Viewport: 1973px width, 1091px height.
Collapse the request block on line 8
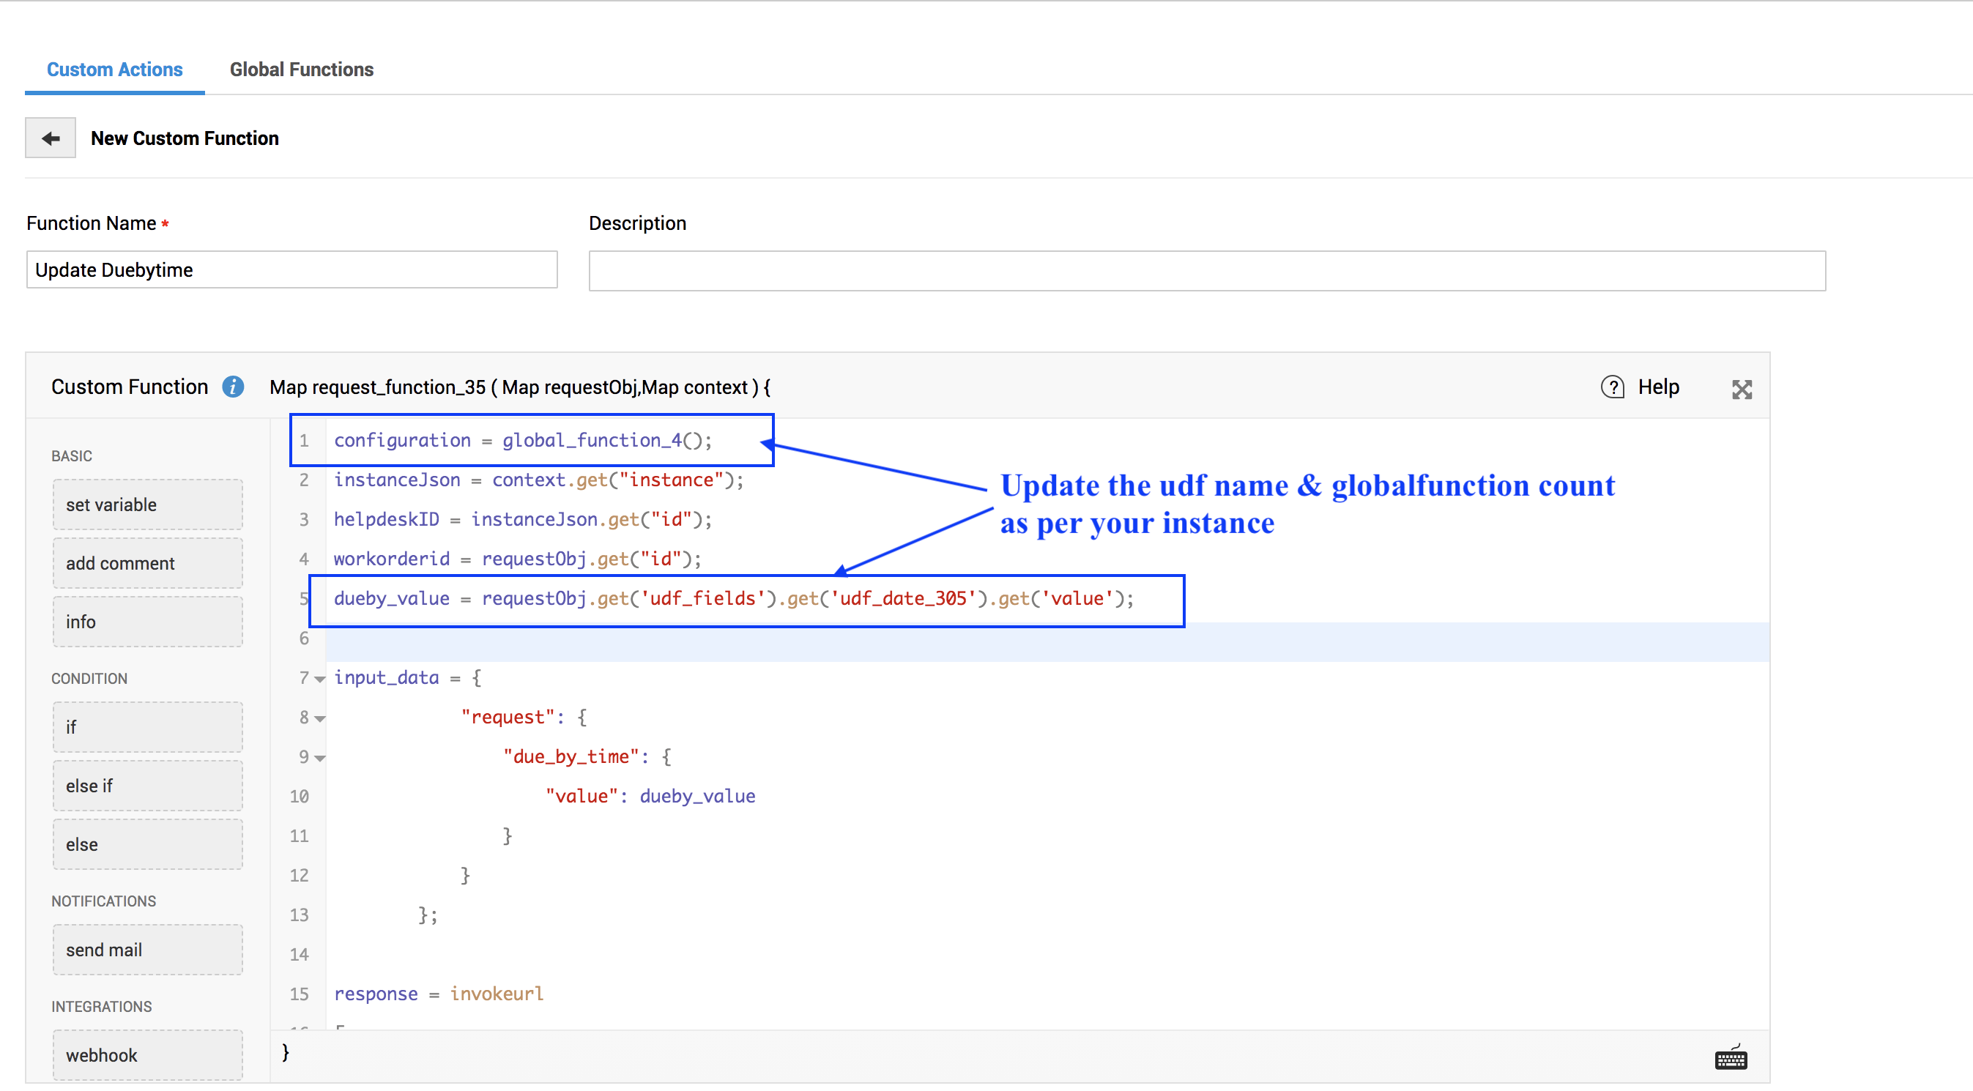click(320, 719)
